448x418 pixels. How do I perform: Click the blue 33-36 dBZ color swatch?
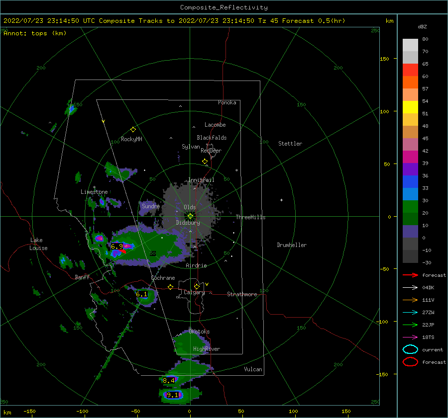coord(410,182)
